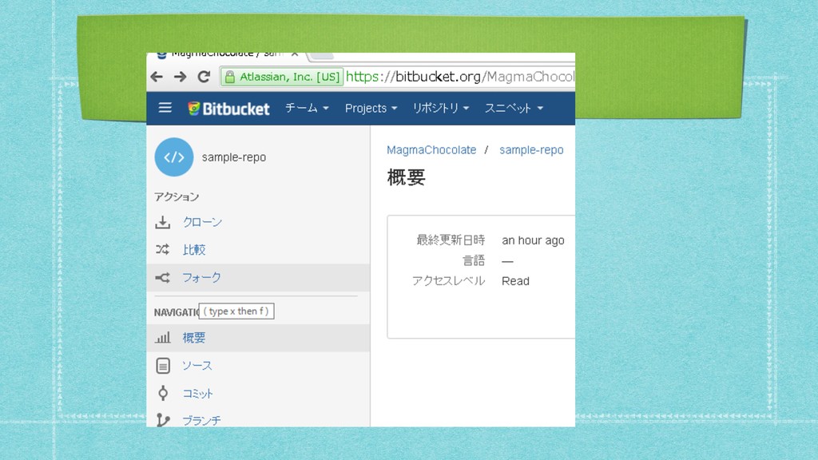Click the アクセスレベル label
The image size is (818, 460).
coord(449,281)
